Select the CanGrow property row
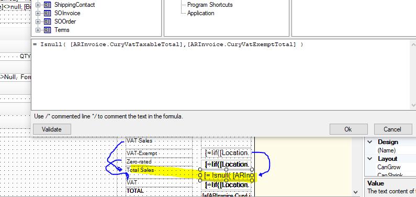Viewport: 416px width, 197px height. (x=390, y=167)
